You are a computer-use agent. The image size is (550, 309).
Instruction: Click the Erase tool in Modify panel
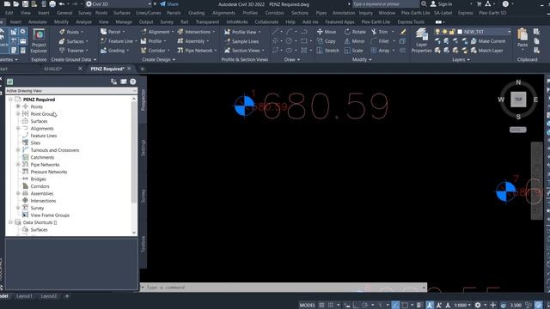(403, 32)
